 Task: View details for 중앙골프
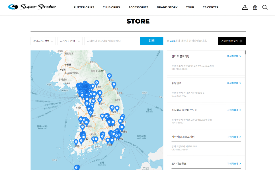(234, 83)
